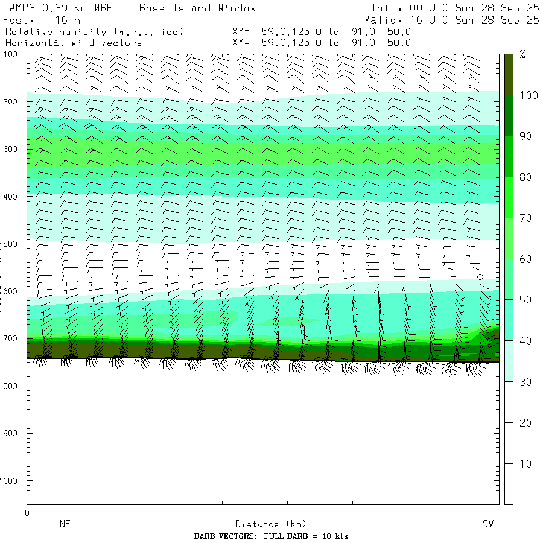Click the 'Init: 00 UTC Sun 28 Sep 25' text

click(455, 8)
